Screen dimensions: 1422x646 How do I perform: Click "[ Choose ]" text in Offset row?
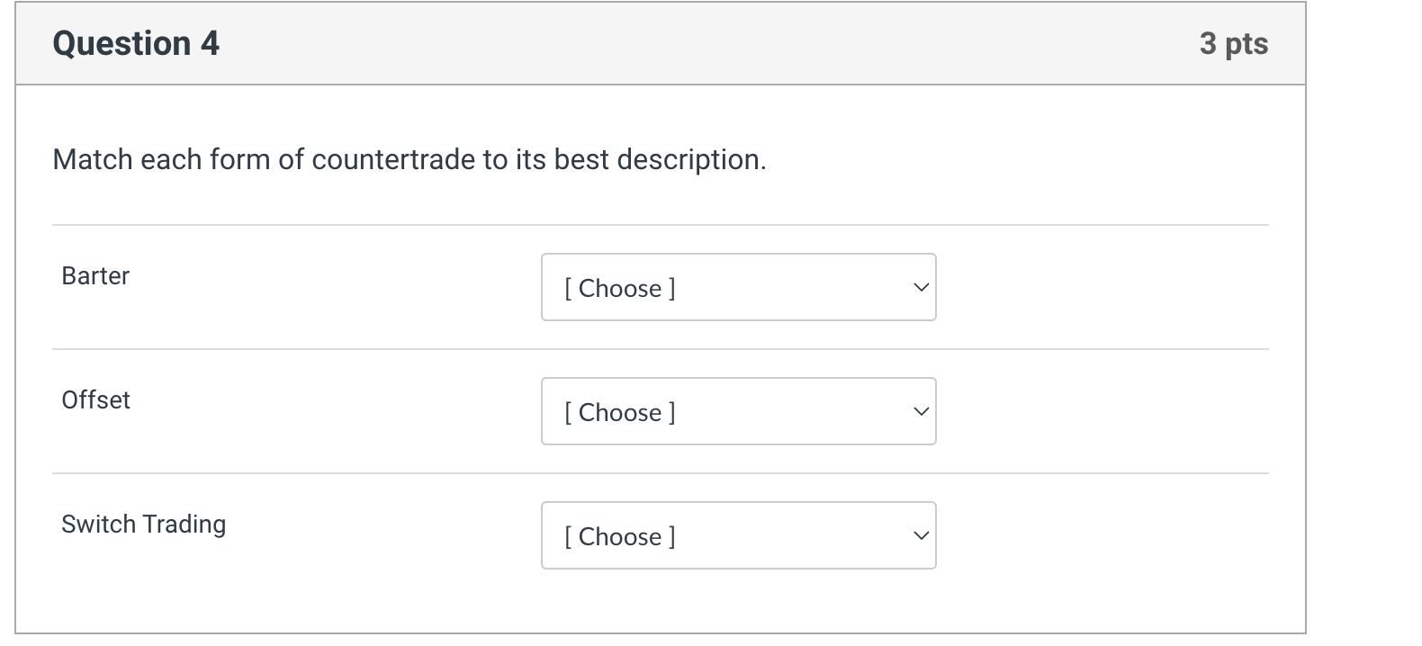[619, 413]
